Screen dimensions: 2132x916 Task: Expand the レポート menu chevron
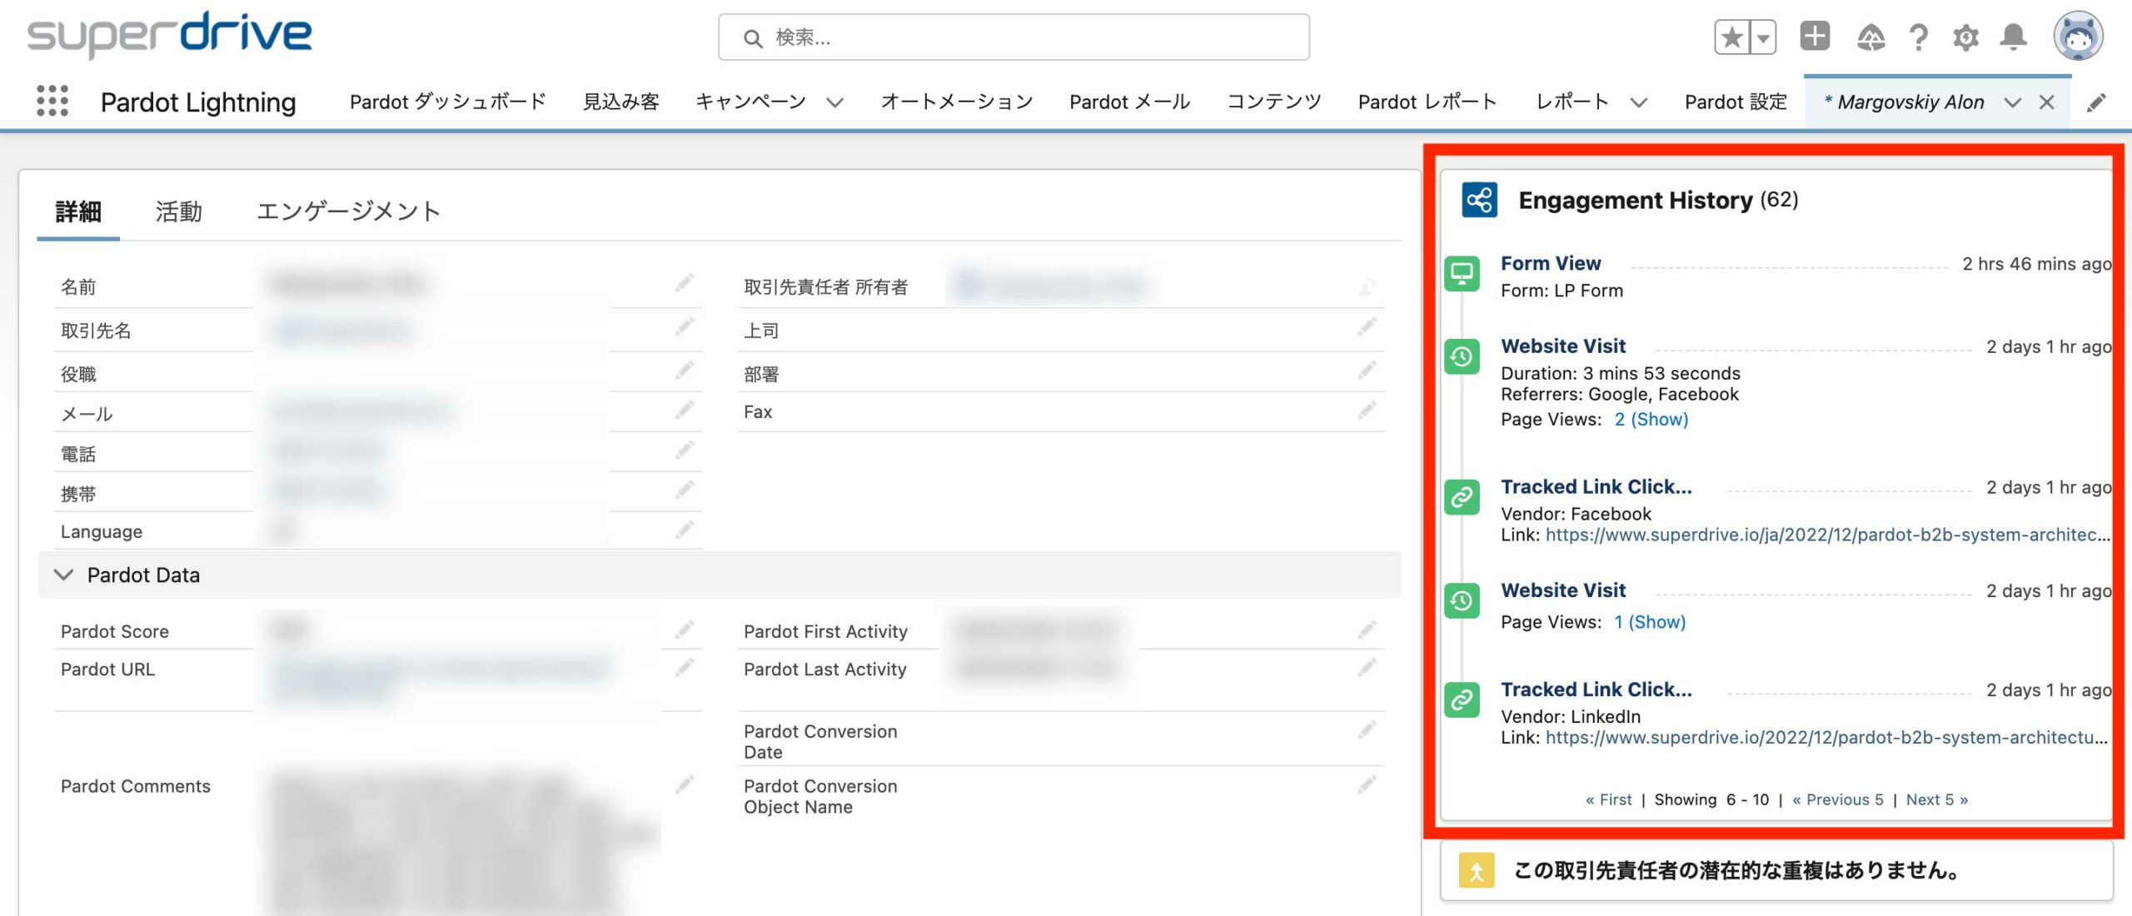(x=1638, y=102)
